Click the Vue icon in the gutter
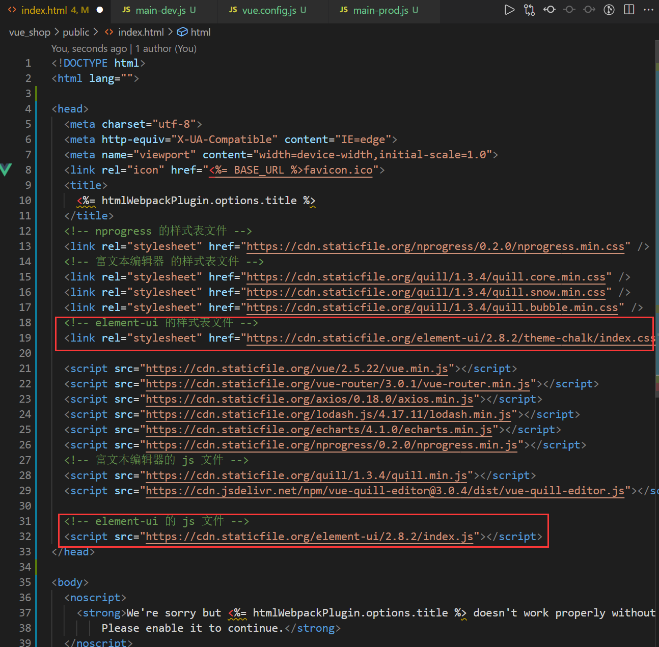The height and width of the screenshot is (647, 659). pos(6,170)
